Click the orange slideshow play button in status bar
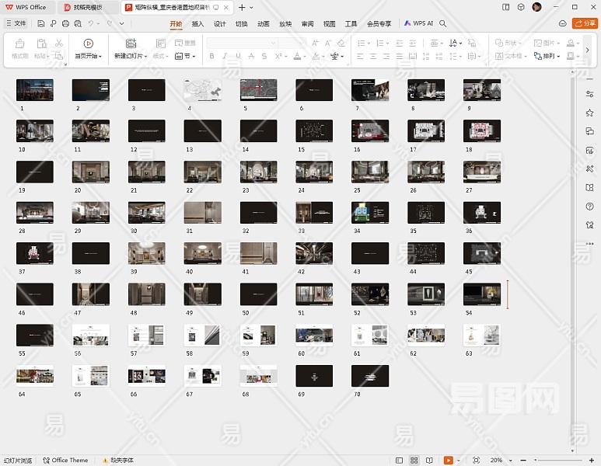Screen dimensions: 601x466 tap(448, 460)
